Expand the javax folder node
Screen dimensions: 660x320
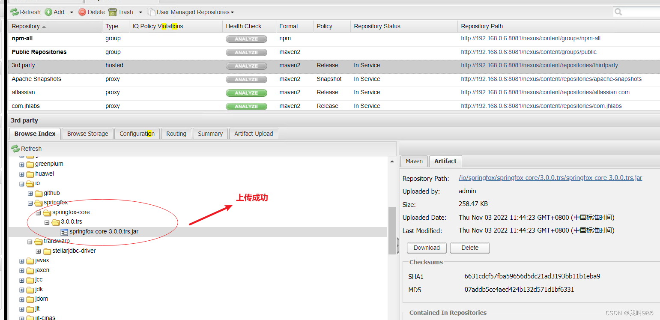click(22, 260)
